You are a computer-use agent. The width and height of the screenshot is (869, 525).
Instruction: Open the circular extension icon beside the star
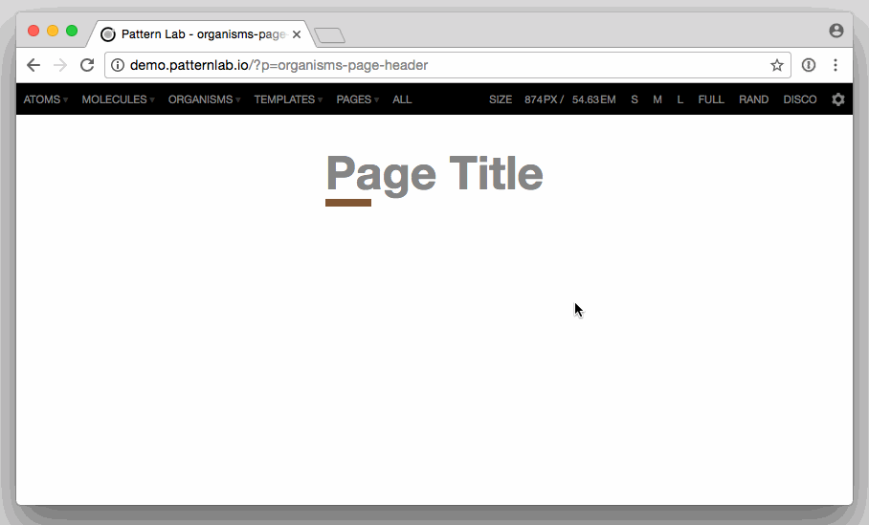click(x=809, y=65)
